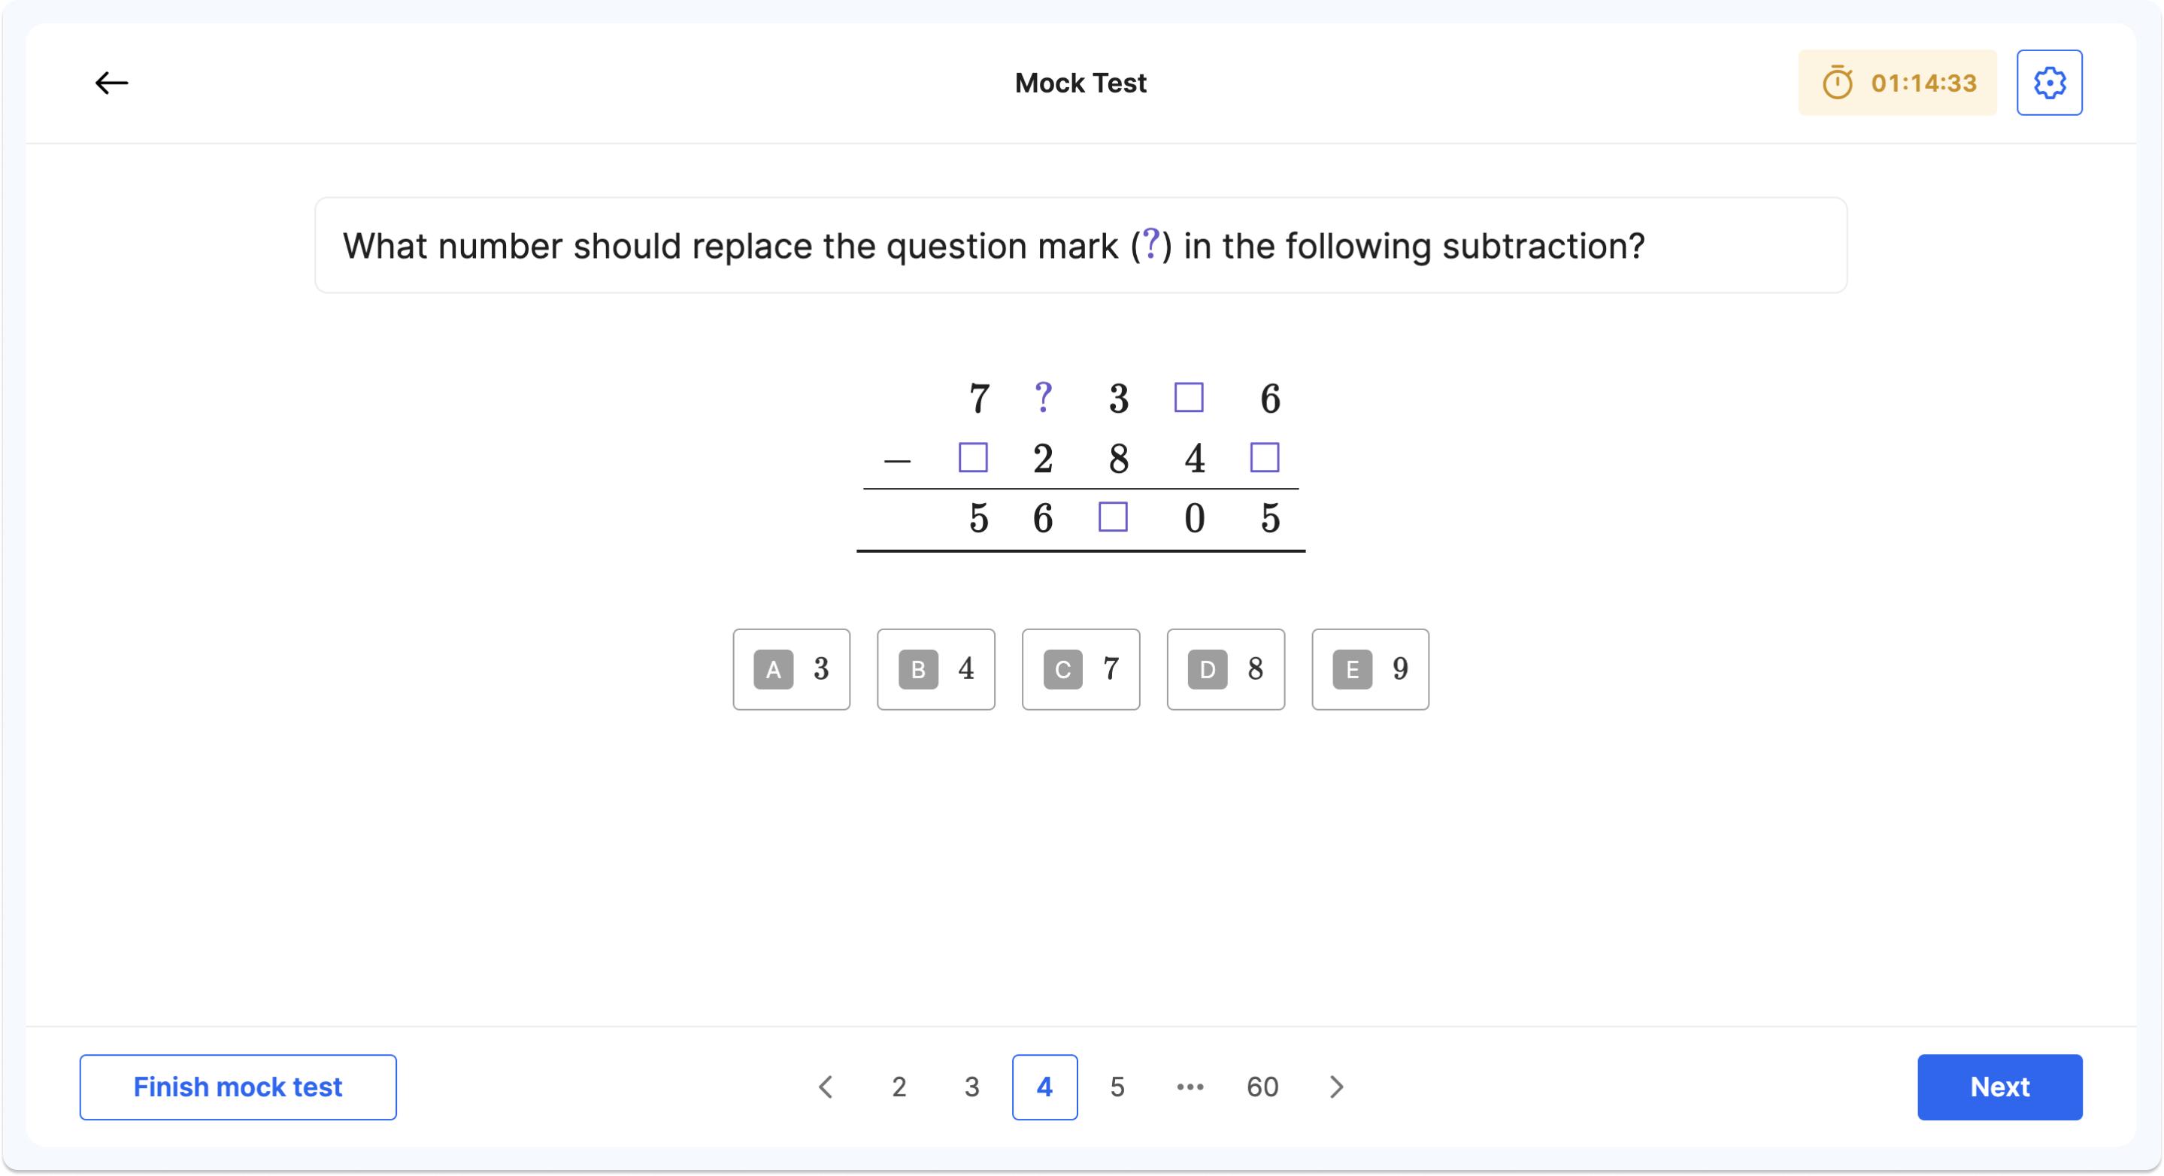The image size is (2164, 1176).
Task: Click the next page chevron arrow
Action: (1337, 1086)
